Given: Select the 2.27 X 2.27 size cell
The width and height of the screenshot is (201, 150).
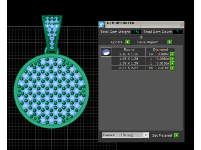Looking at the screenshot, I should tap(129, 68).
